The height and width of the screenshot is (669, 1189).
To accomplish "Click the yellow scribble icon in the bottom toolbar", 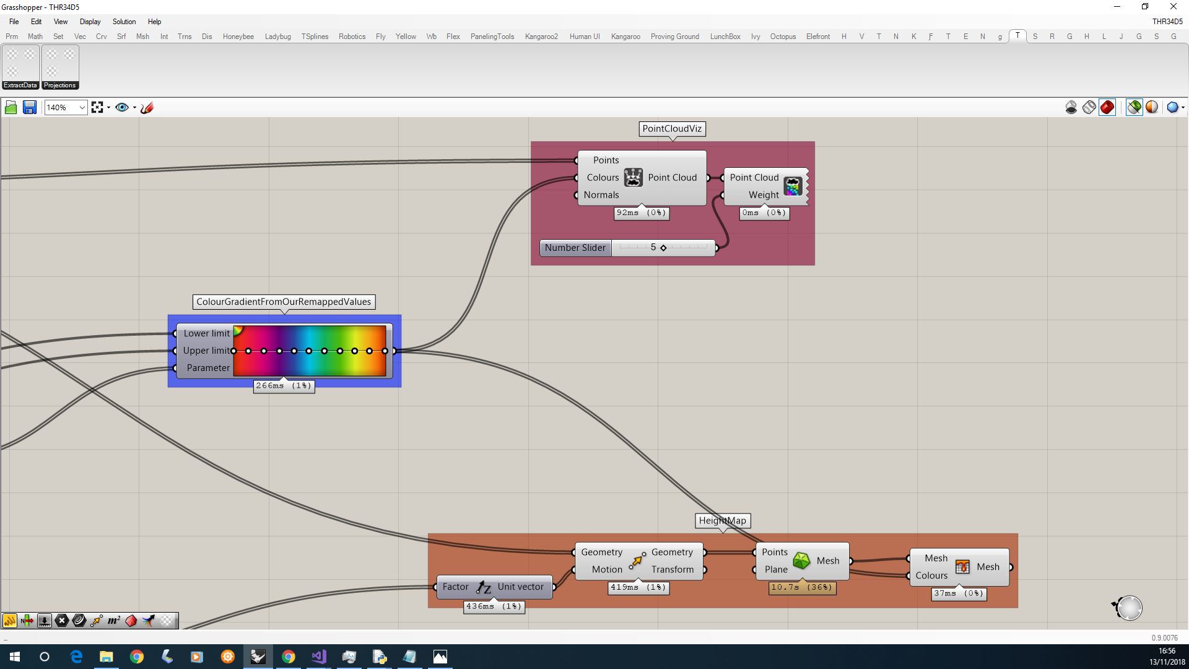I will (9, 620).
